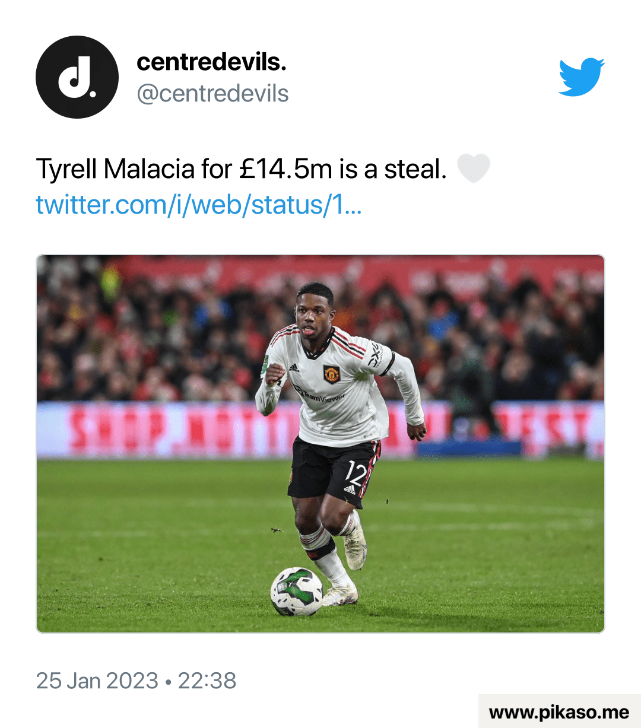Click the blue Twitter bird logo
The height and width of the screenshot is (728, 641).
click(581, 77)
